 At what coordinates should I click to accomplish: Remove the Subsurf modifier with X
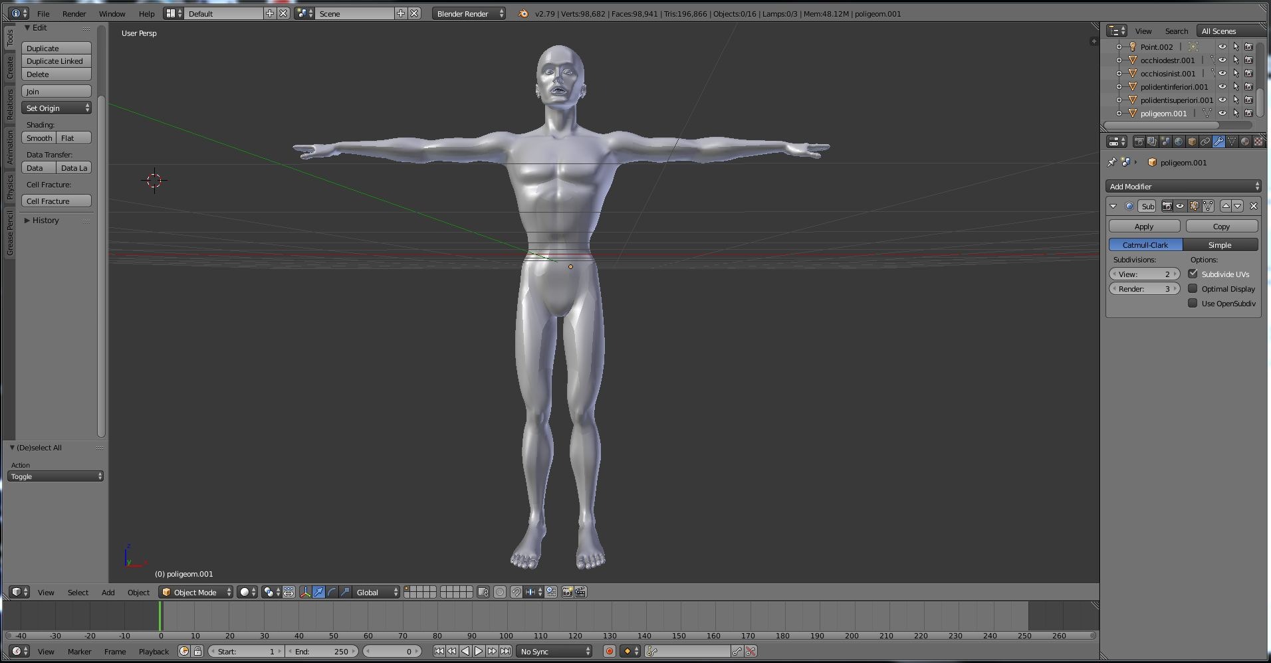1254,206
